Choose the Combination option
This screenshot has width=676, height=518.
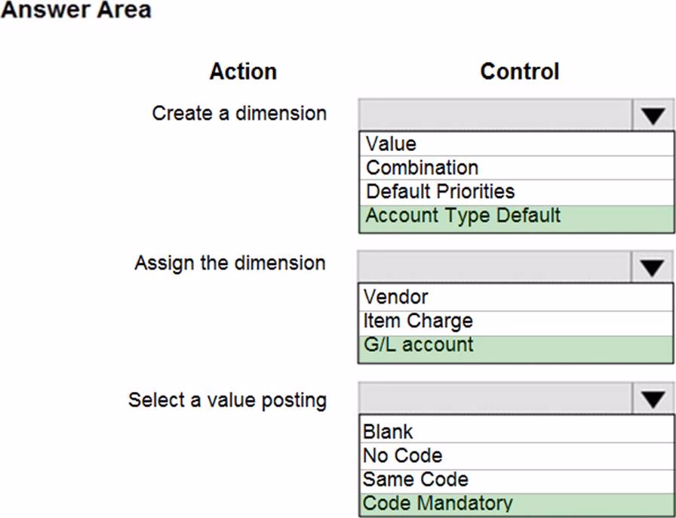(422, 168)
